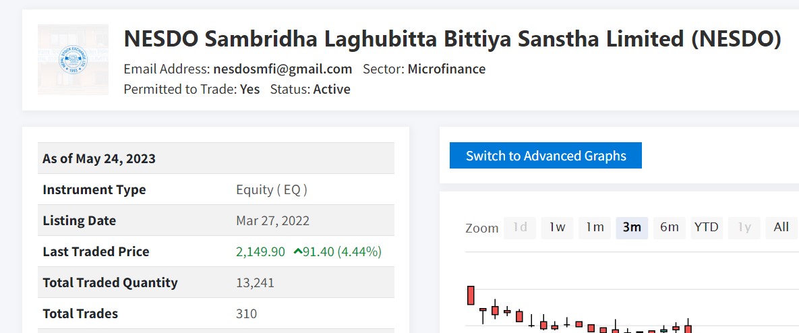The image size is (799, 333).
Task: Click the Instrument Type value Equity (EQ)
Action: (272, 189)
